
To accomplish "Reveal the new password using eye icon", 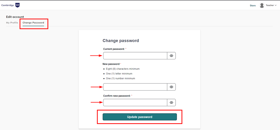I will coord(171,87).
